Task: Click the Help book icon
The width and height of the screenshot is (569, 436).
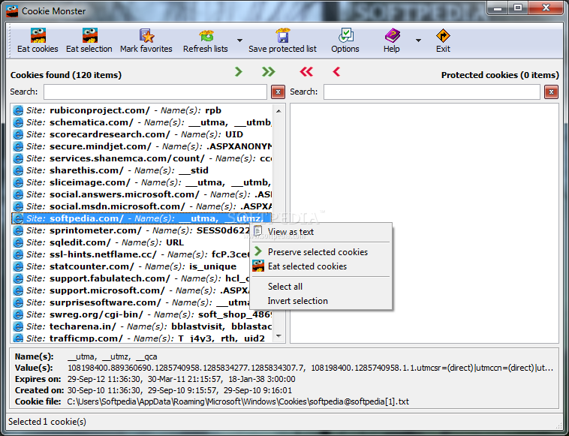Action: tap(392, 35)
